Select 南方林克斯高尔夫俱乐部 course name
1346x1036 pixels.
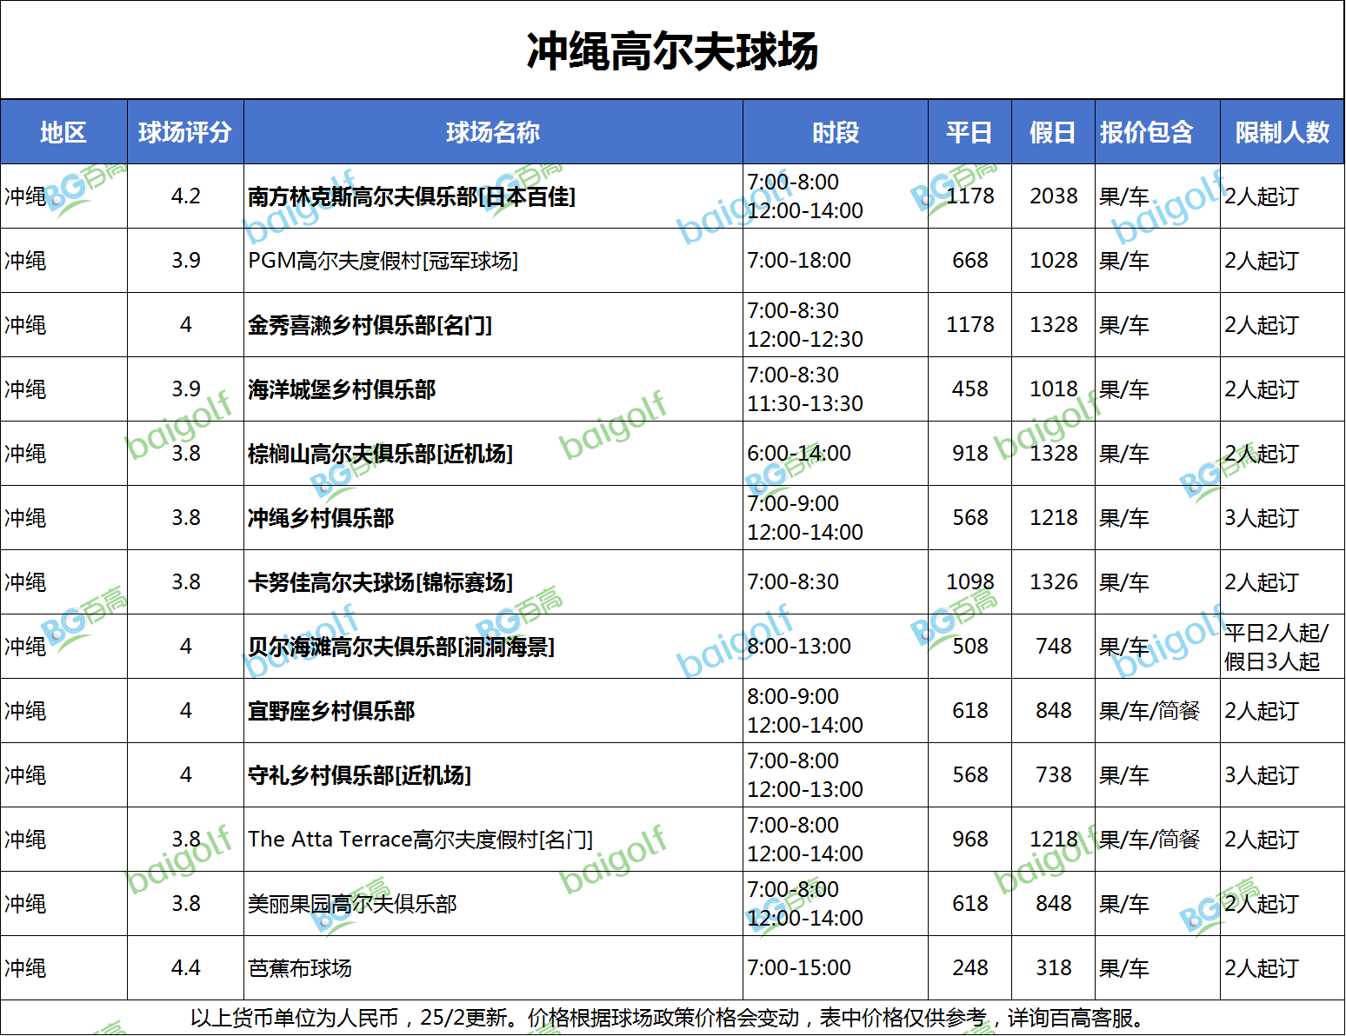pos(411,197)
